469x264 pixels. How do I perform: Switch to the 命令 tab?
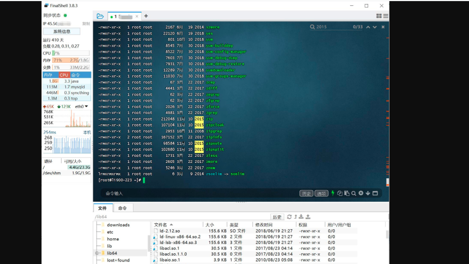click(x=123, y=208)
